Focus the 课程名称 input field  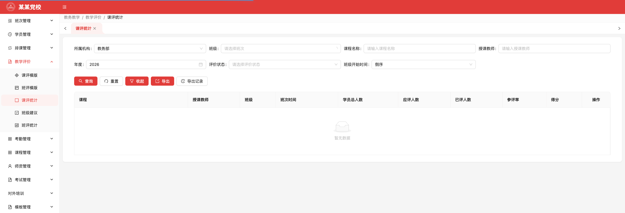(420, 49)
